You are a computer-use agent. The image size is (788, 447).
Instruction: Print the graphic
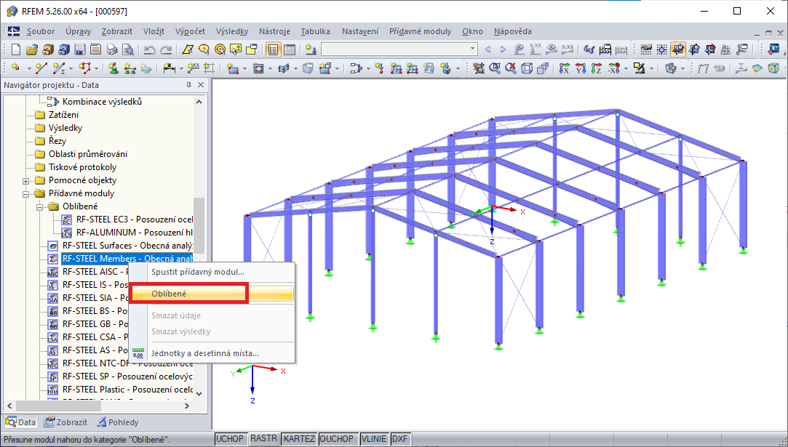tap(111, 49)
